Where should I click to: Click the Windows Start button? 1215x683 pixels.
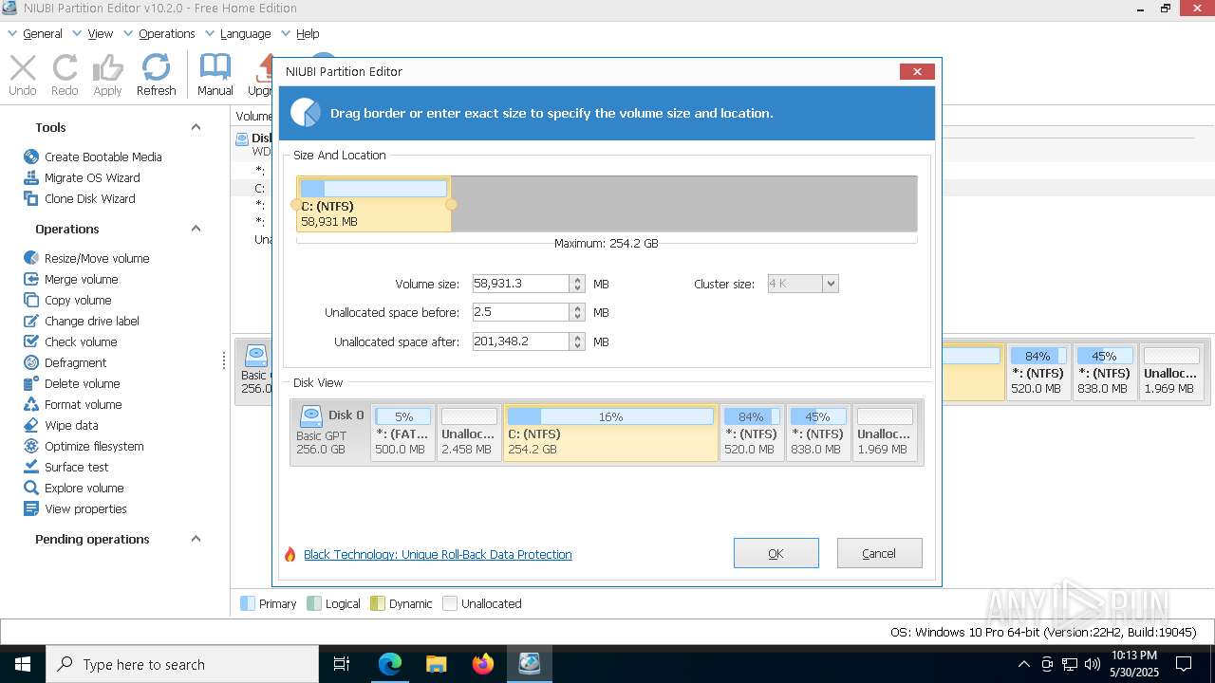[x=23, y=664]
